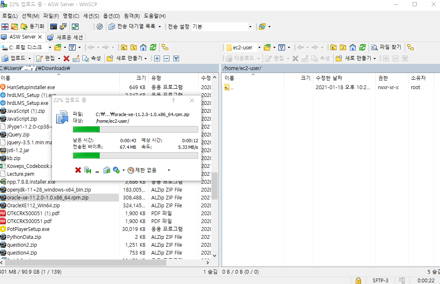
Task: Click the local rename icon
Action: point(76,58)
